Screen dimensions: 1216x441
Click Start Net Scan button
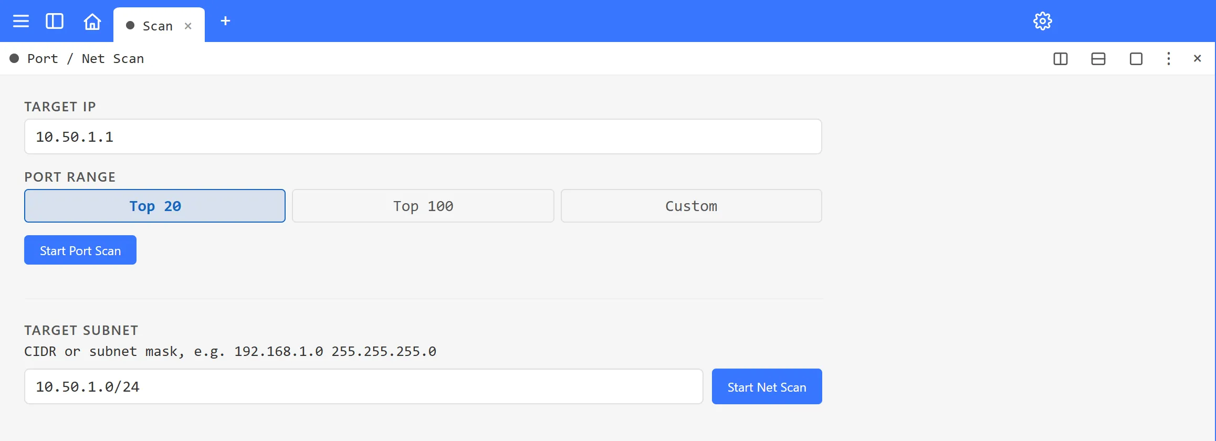[767, 386]
